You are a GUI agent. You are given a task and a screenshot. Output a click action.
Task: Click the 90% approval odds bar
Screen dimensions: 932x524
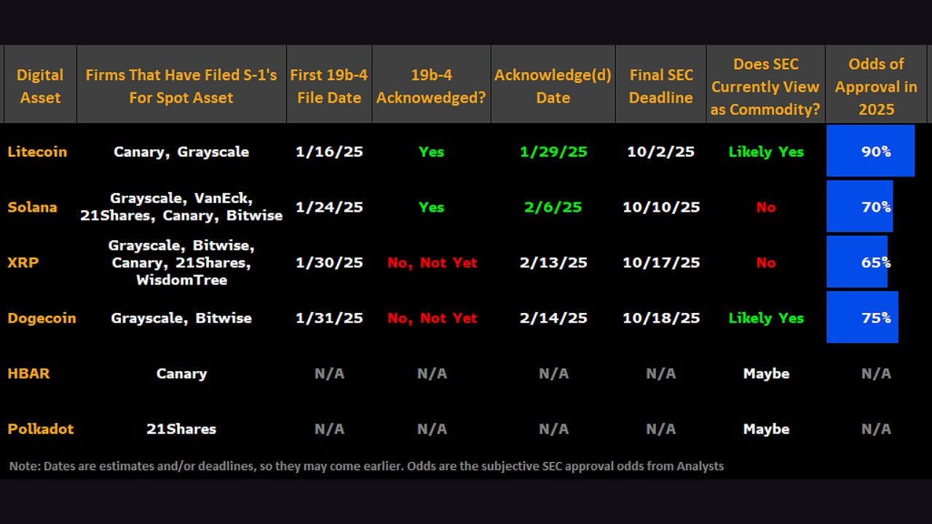870,151
